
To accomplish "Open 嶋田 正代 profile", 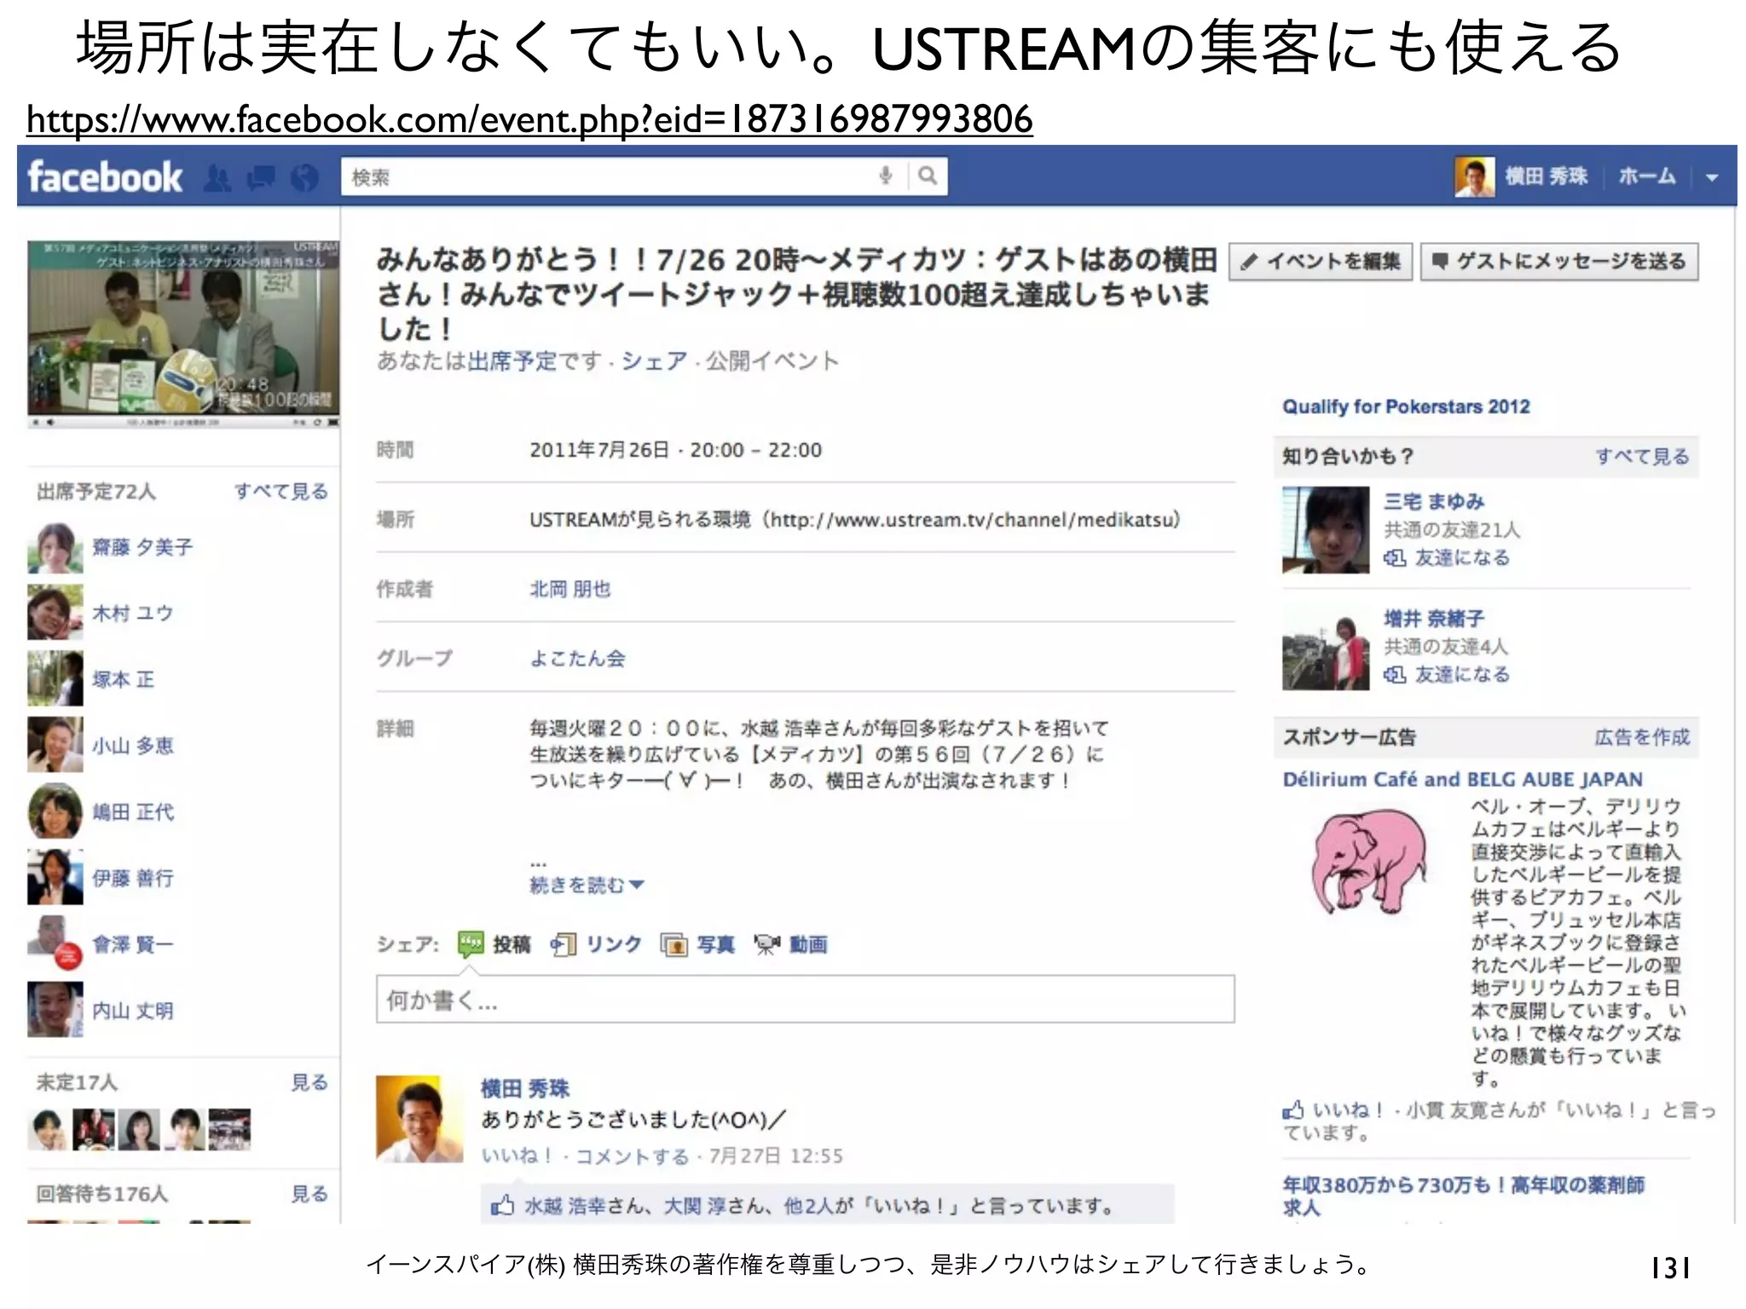I will click(133, 812).
